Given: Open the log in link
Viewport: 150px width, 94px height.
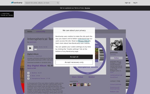Looking at the screenshot, I should pyautogui.click(x=135, y=3).
